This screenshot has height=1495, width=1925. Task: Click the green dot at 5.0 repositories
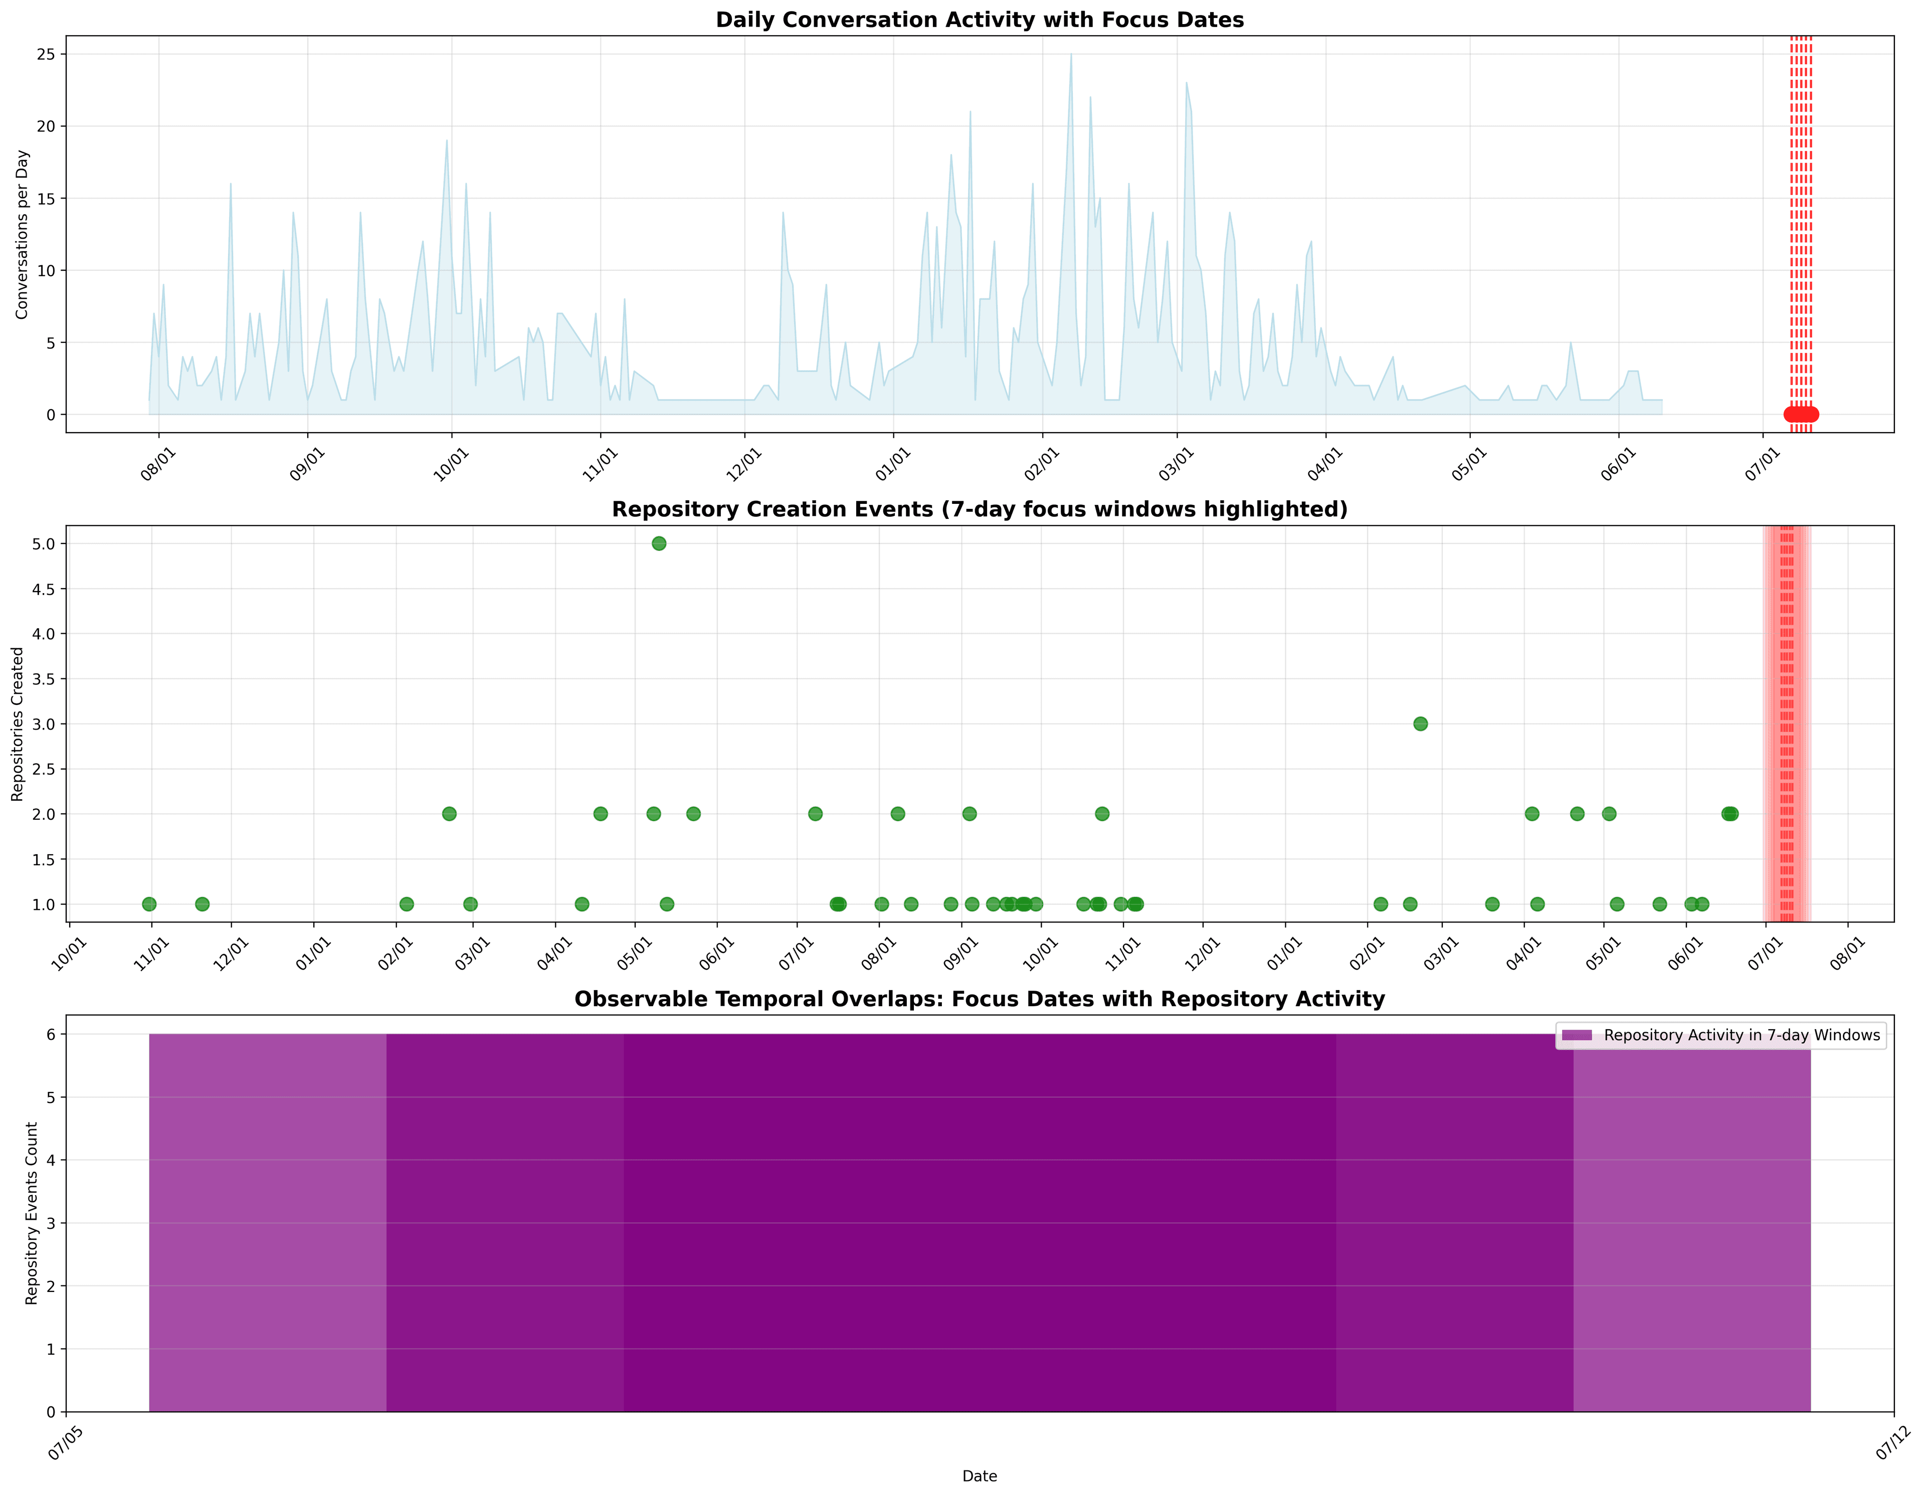658,543
